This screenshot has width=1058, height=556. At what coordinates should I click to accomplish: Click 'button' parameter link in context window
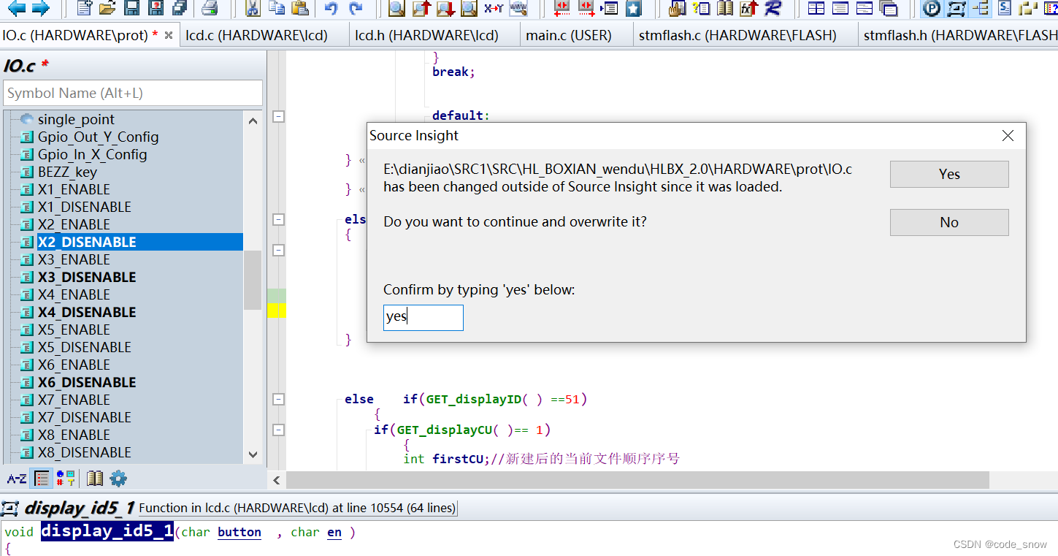(x=239, y=532)
